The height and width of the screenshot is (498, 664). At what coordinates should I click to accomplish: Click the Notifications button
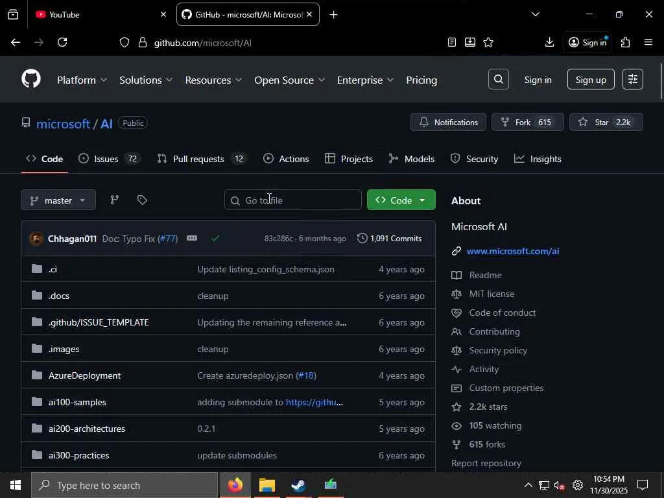[448, 122]
